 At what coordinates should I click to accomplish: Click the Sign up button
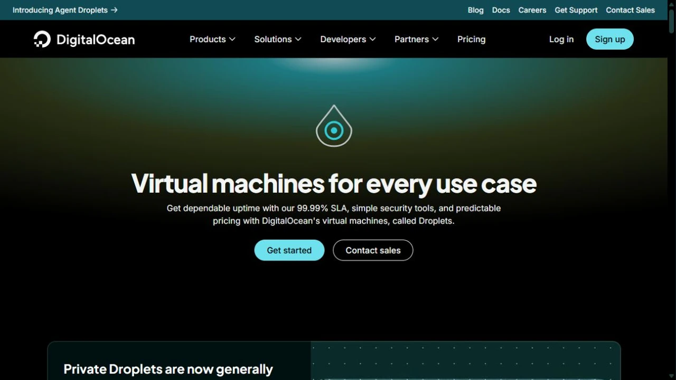[x=610, y=39]
